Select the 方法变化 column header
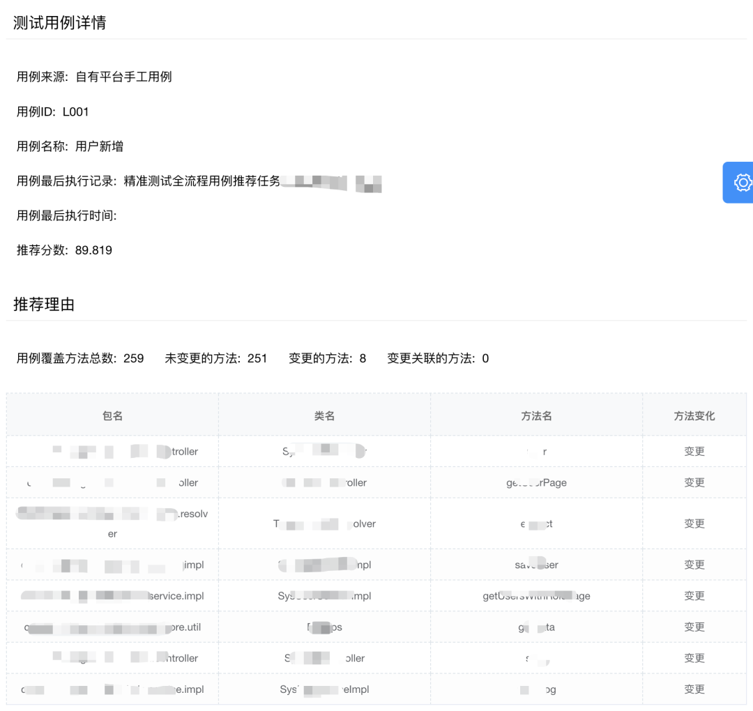The image size is (753, 711). (694, 415)
